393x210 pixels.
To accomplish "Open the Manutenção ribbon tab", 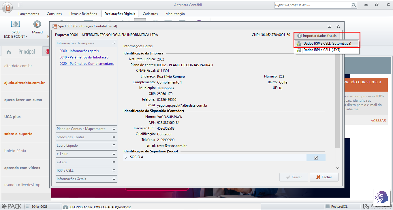I will [175, 14].
